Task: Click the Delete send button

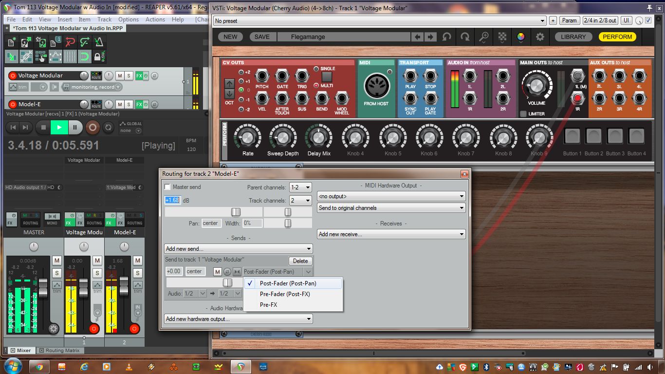Action: coord(300,261)
